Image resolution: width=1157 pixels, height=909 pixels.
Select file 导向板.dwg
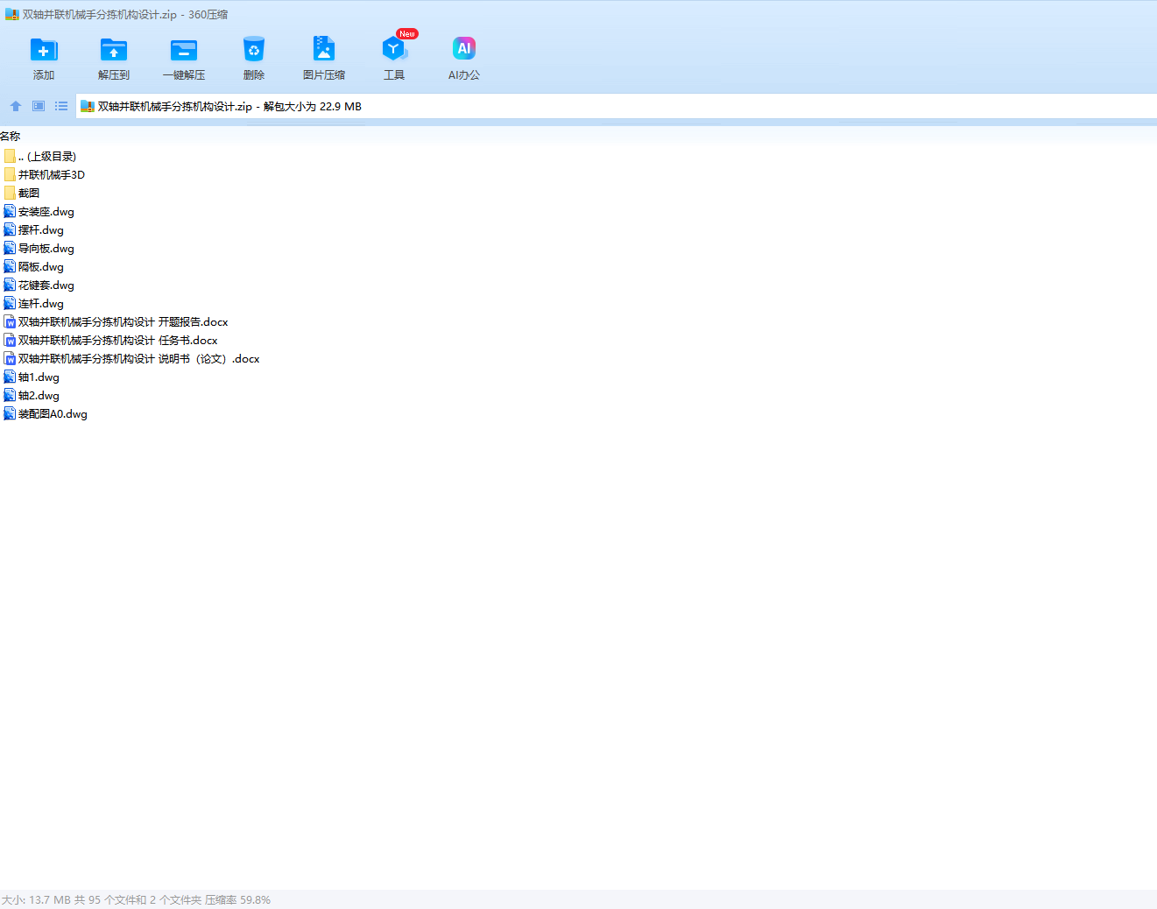pyautogui.click(x=39, y=248)
